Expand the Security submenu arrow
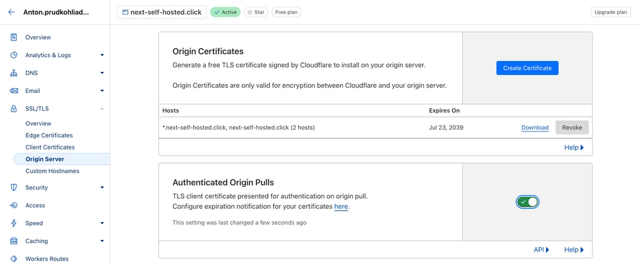641x265 pixels. coord(102,187)
